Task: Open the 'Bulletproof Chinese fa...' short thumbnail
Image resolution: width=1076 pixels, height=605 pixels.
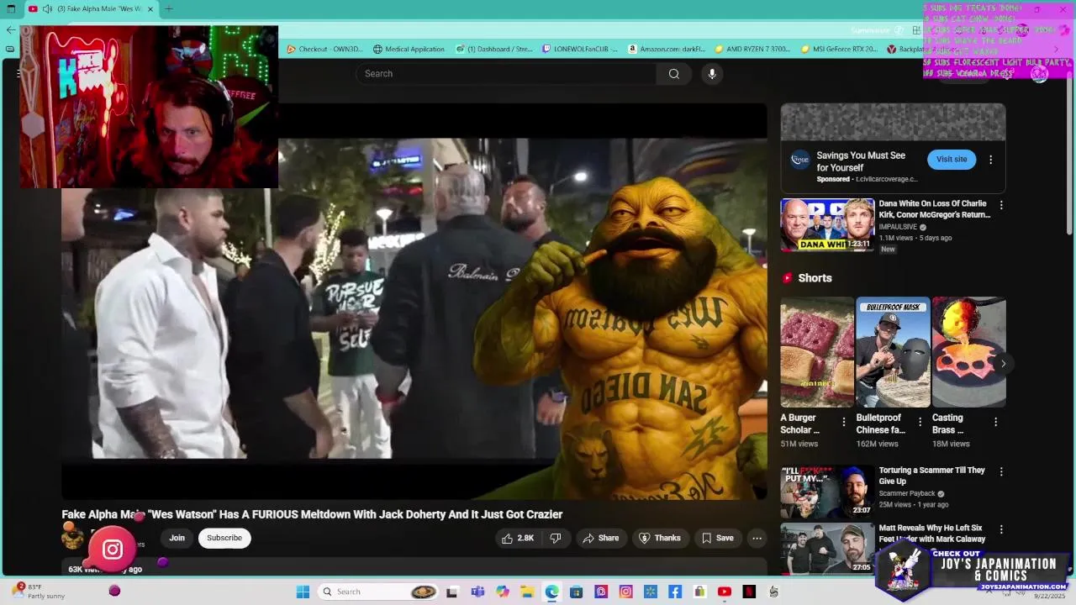Action: point(893,352)
